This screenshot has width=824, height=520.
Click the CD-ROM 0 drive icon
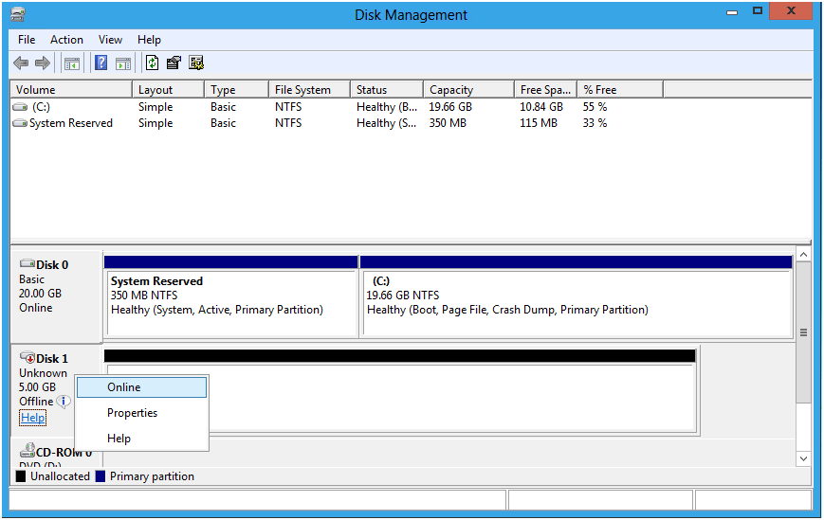tap(27, 450)
